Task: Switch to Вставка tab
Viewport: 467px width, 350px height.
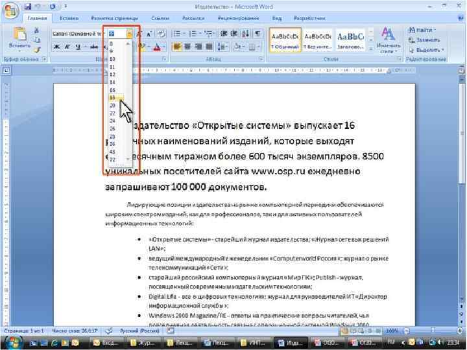Action: [69, 18]
